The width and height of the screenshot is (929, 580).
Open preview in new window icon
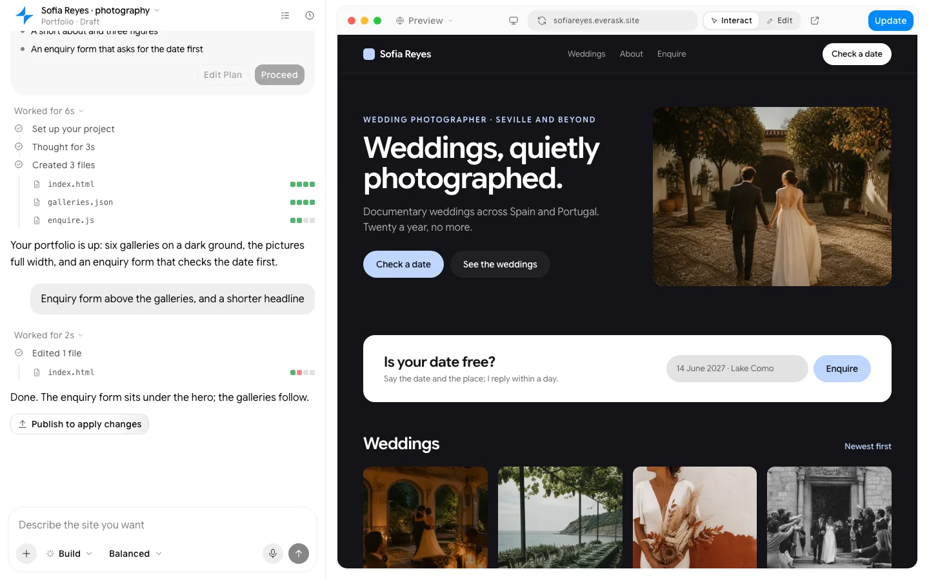[x=815, y=21]
